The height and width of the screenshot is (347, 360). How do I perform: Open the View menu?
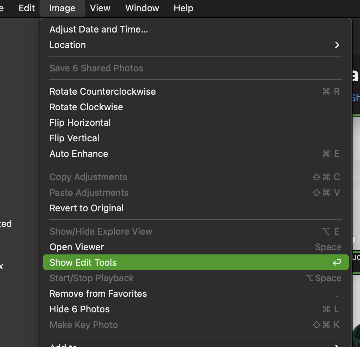[x=100, y=8]
